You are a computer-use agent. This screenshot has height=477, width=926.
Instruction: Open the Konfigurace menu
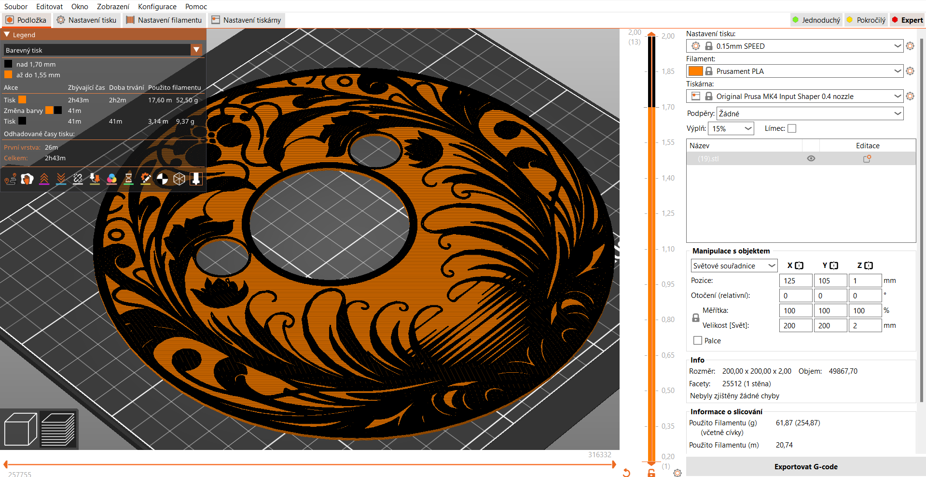[x=157, y=7]
